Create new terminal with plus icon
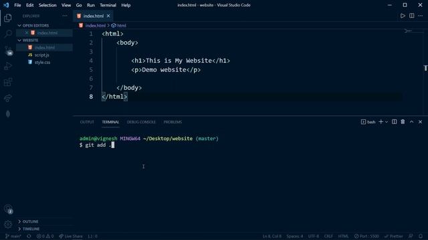 (x=381, y=122)
